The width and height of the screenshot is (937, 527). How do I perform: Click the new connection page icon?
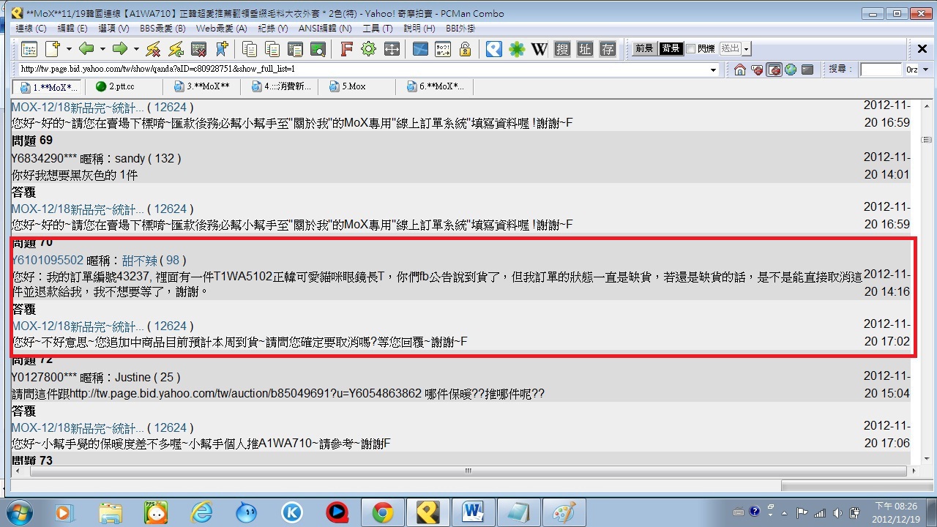(53, 49)
